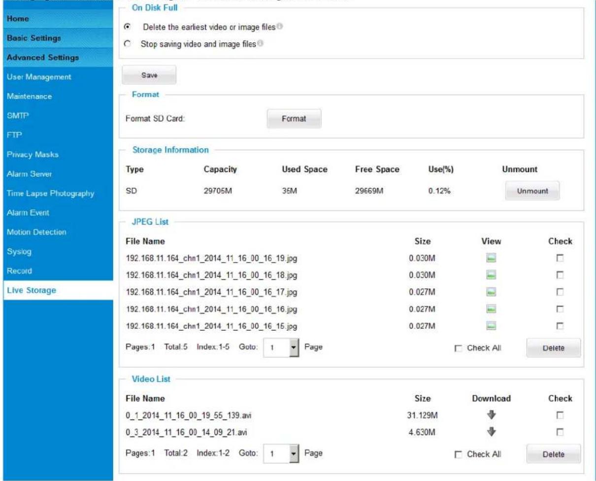Unmount the SD card

532,191
